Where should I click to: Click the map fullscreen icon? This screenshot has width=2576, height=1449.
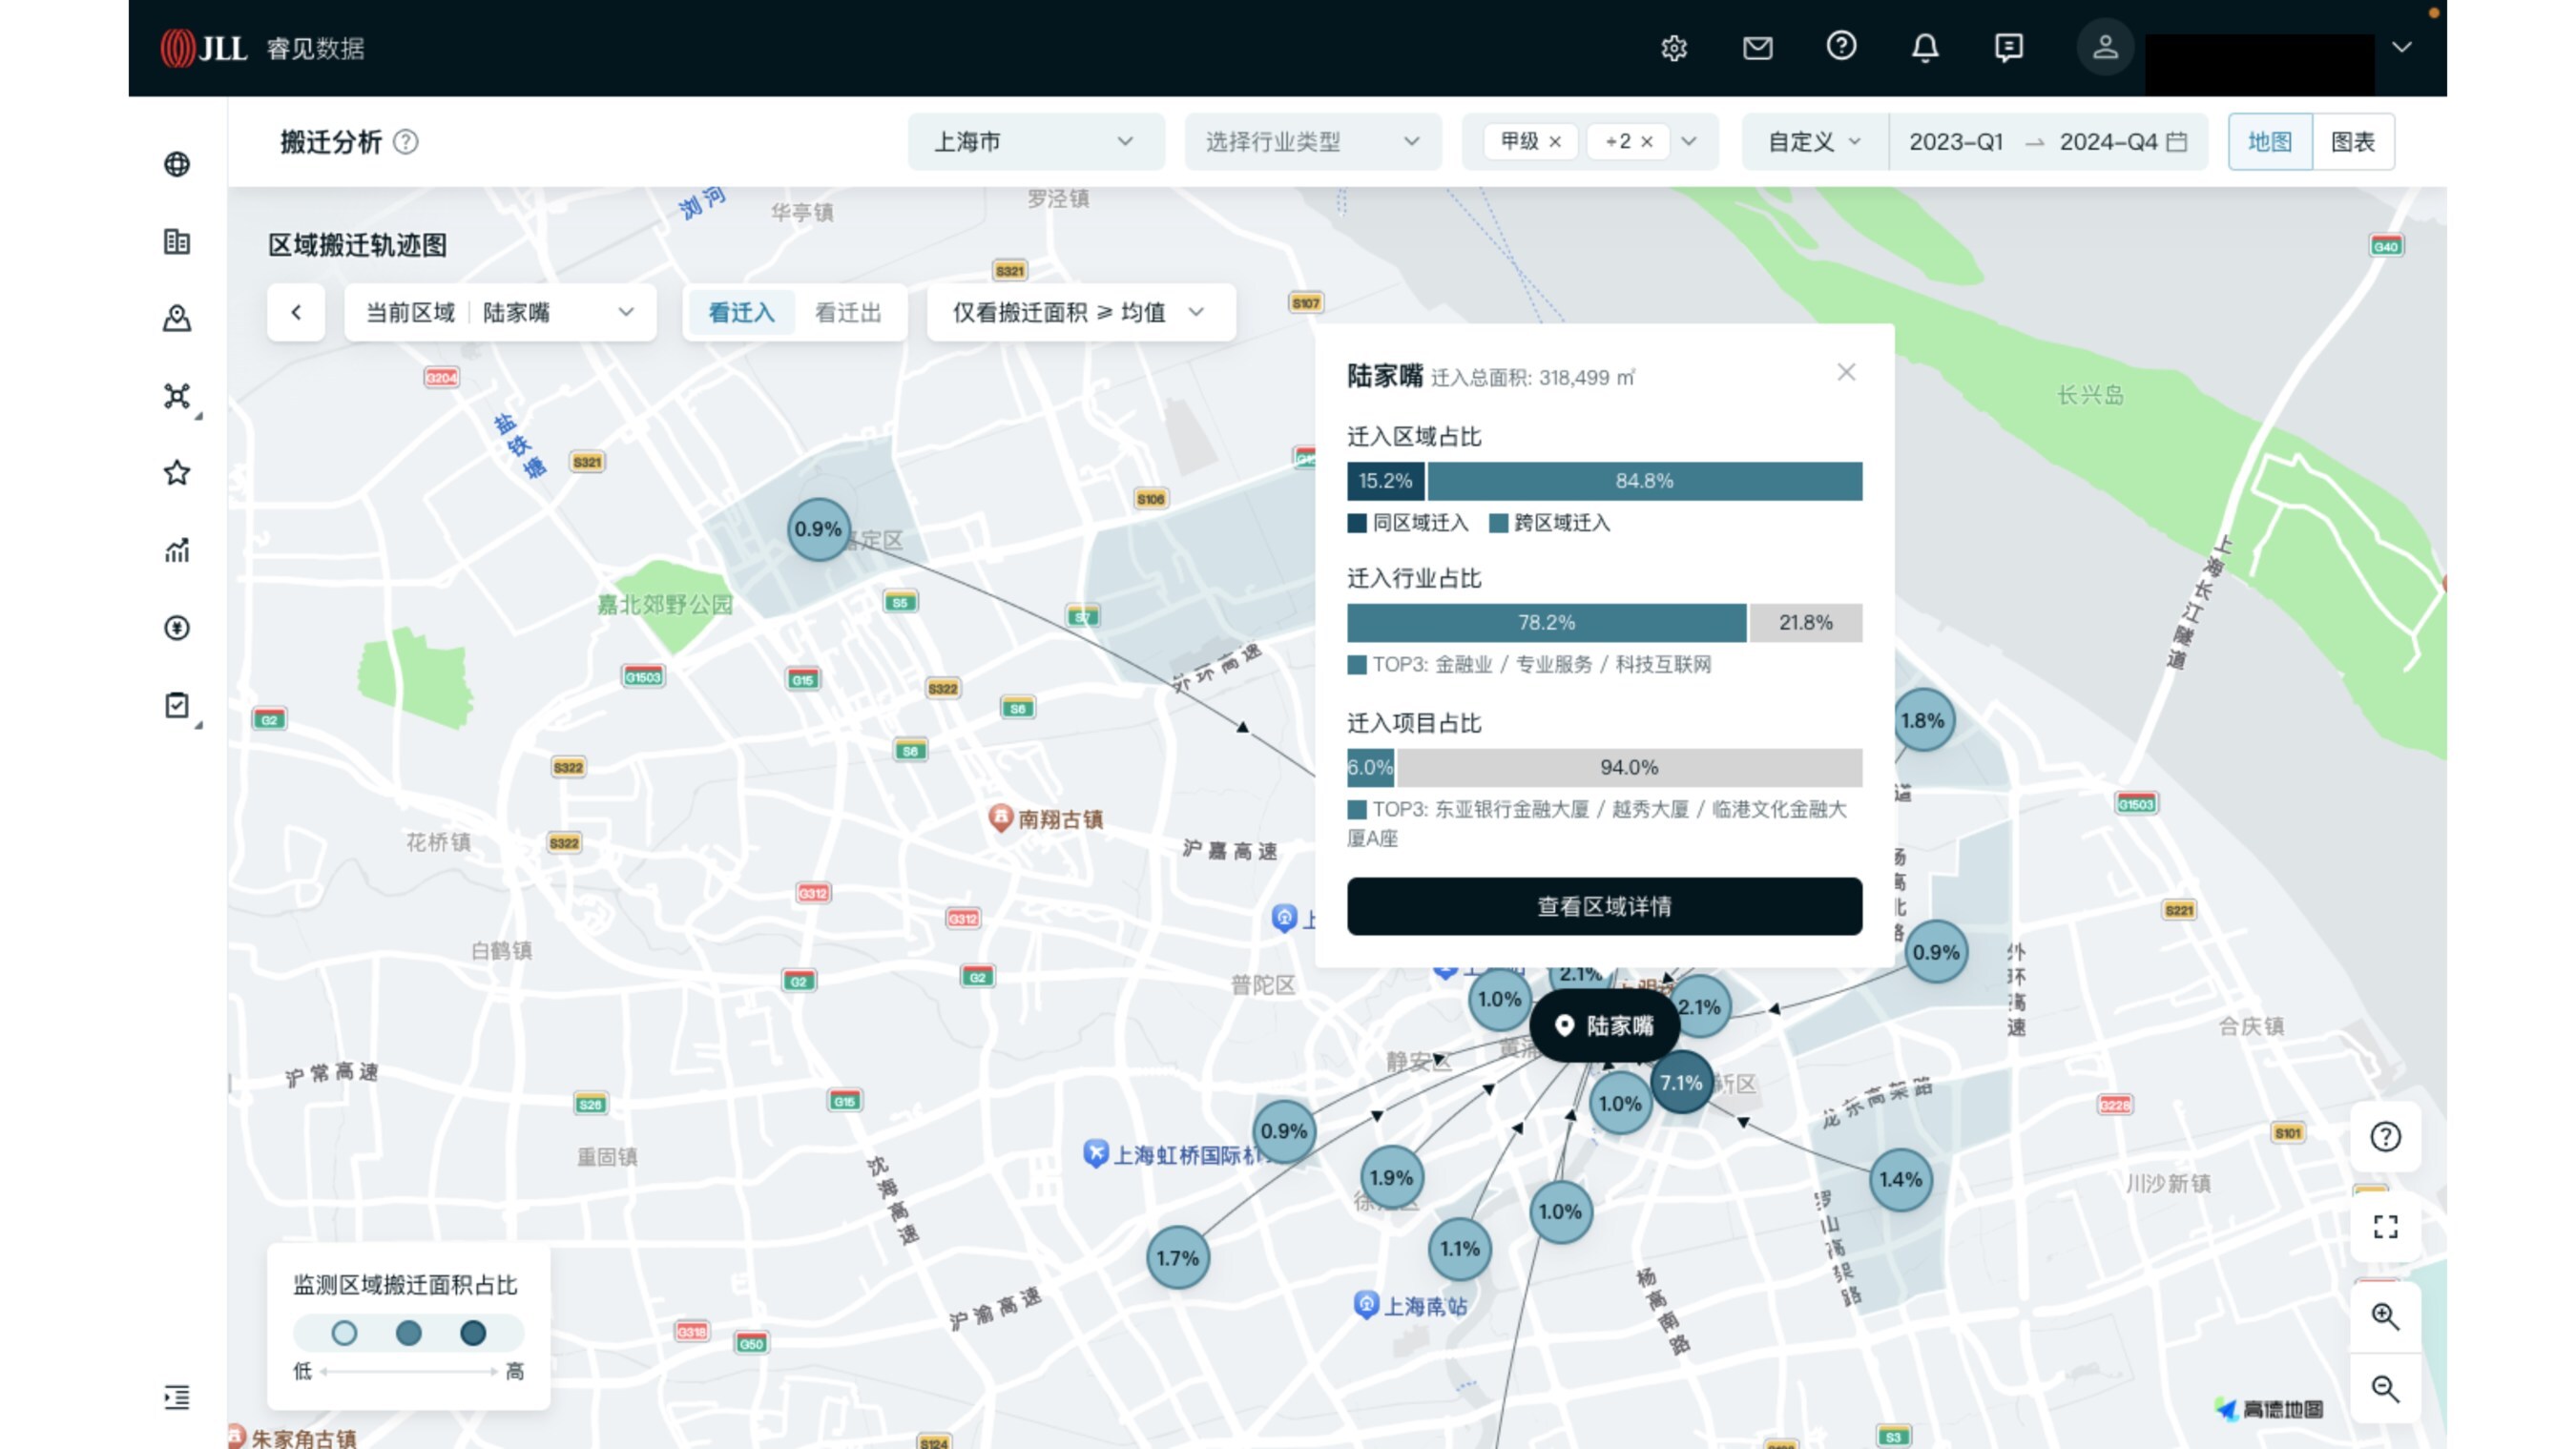tap(2385, 1227)
